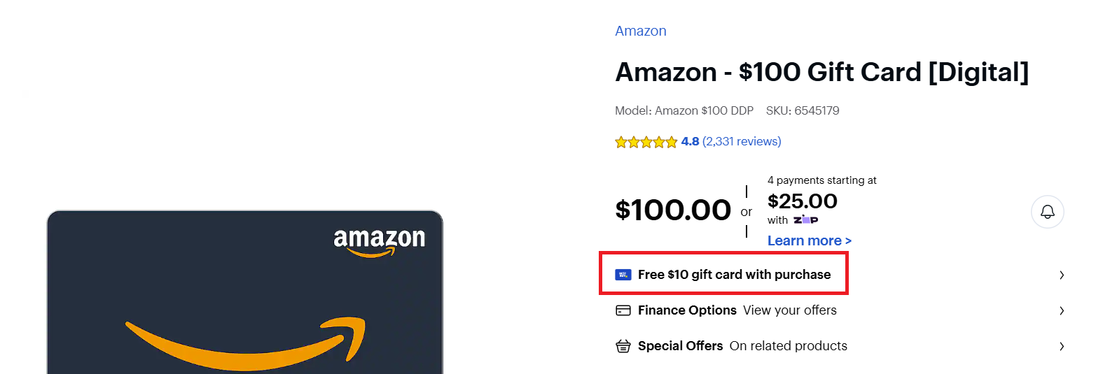Follow the Learn more link for Zip
This screenshot has height=374, width=1096.
809,240
